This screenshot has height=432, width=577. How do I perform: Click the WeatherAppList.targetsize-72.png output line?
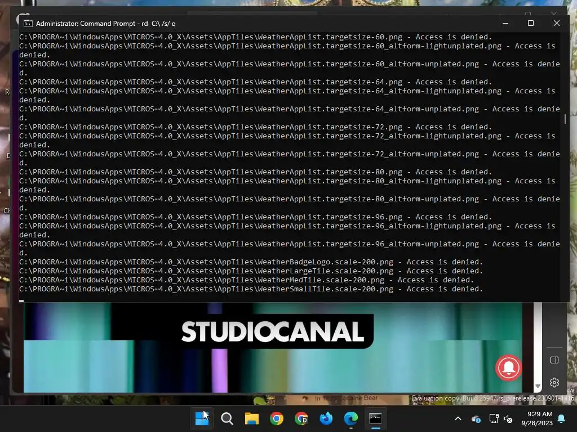(x=255, y=127)
